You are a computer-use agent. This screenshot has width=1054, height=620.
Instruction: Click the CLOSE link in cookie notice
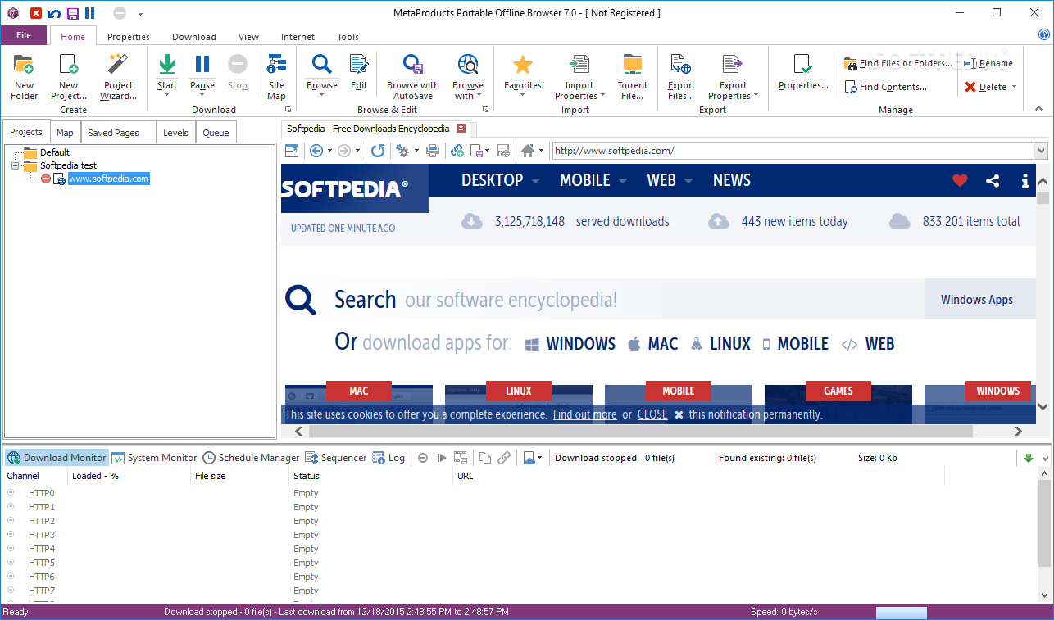[x=652, y=414]
